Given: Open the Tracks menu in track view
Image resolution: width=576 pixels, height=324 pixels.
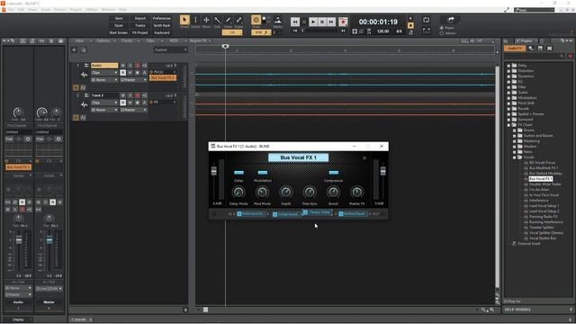Looking at the screenshot, I should (x=127, y=40).
